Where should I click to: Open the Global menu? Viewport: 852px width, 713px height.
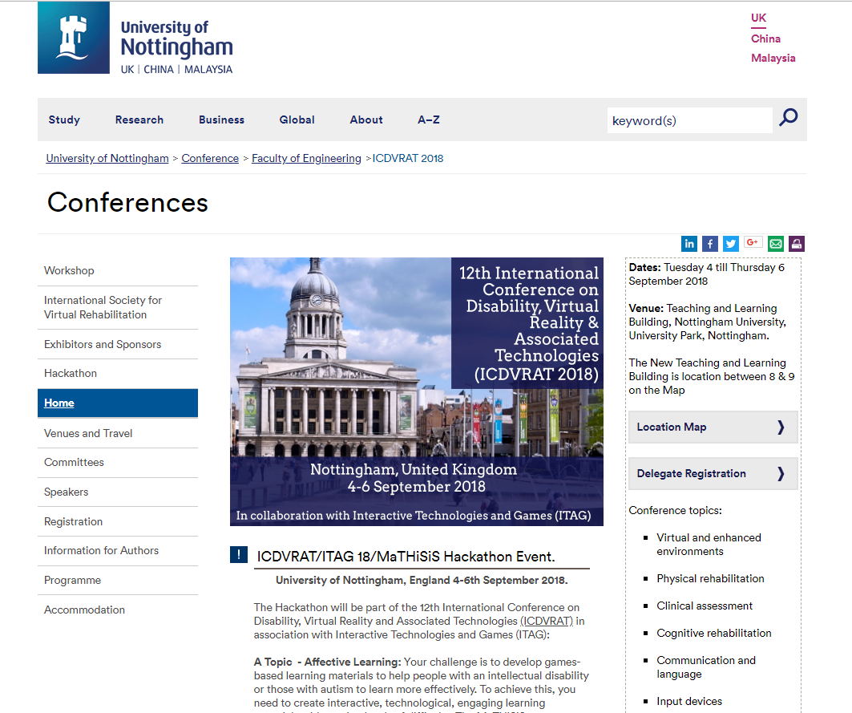[297, 120]
